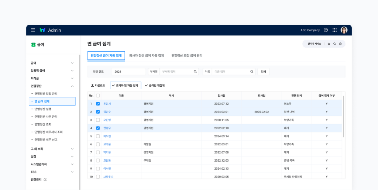378x190 pixels.
Task: Click the 권한관리 external link icon
Action: tap(45, 180)
